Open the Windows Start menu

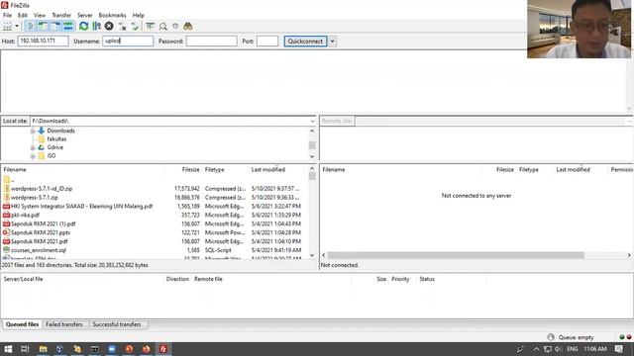[8, 349]
